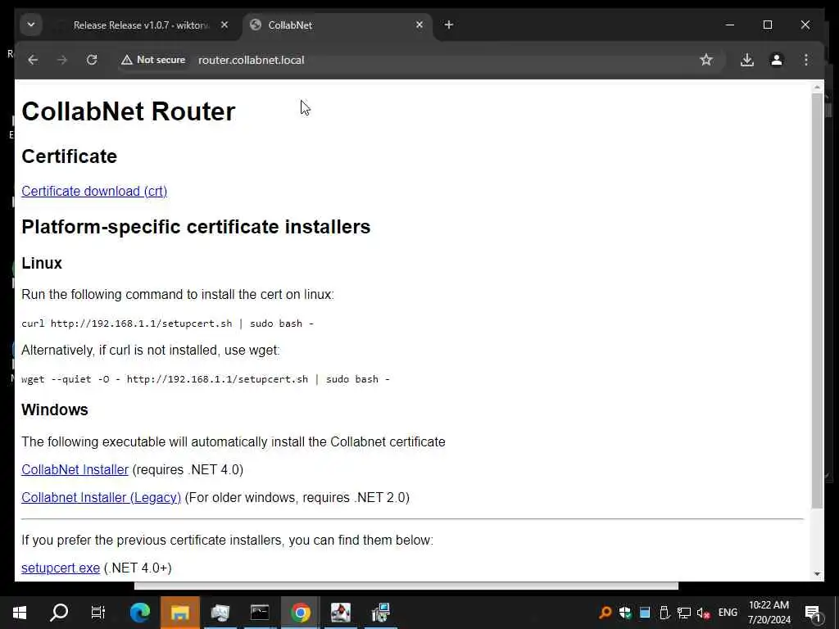
Task: Open Task View on the taskbar
Action: [x=98, y=613]
